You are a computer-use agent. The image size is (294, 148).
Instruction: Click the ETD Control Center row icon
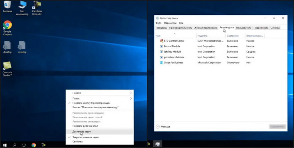(161, 41)
